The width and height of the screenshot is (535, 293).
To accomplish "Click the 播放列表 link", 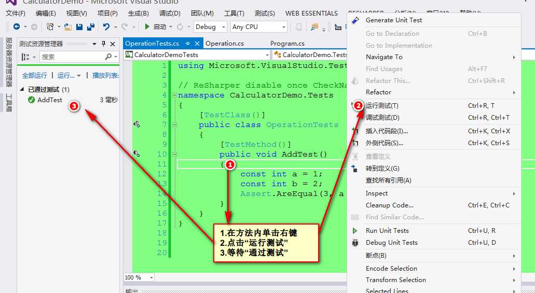I will coord(105,75).
